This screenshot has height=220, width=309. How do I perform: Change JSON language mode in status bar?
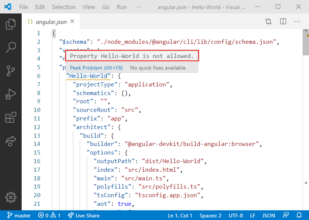pyautogui.click(x=268, y=216)
